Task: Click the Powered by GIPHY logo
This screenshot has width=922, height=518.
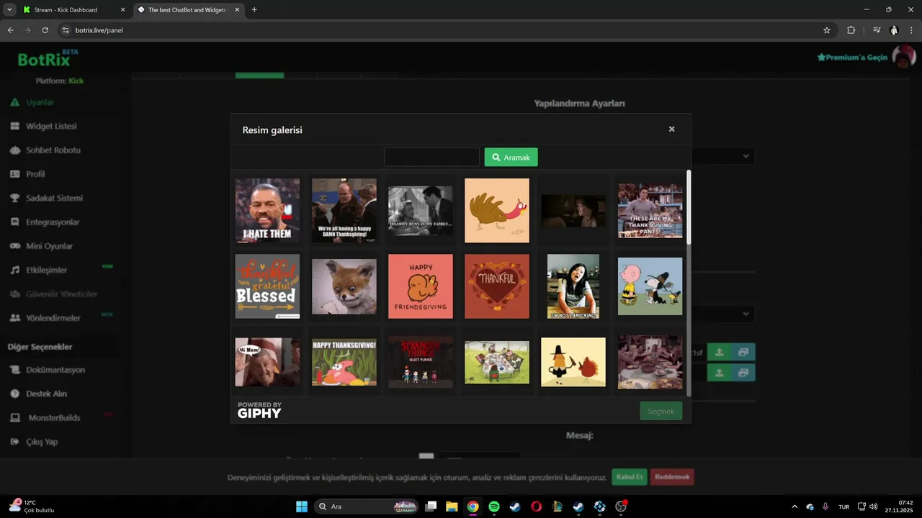Action: (259, 411)
